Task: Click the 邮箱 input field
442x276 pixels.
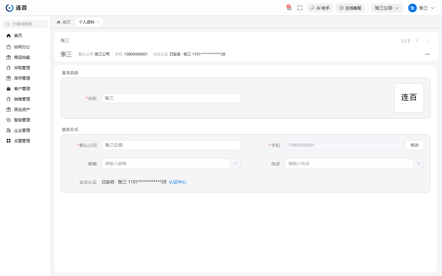Action: tap(166, 163)
